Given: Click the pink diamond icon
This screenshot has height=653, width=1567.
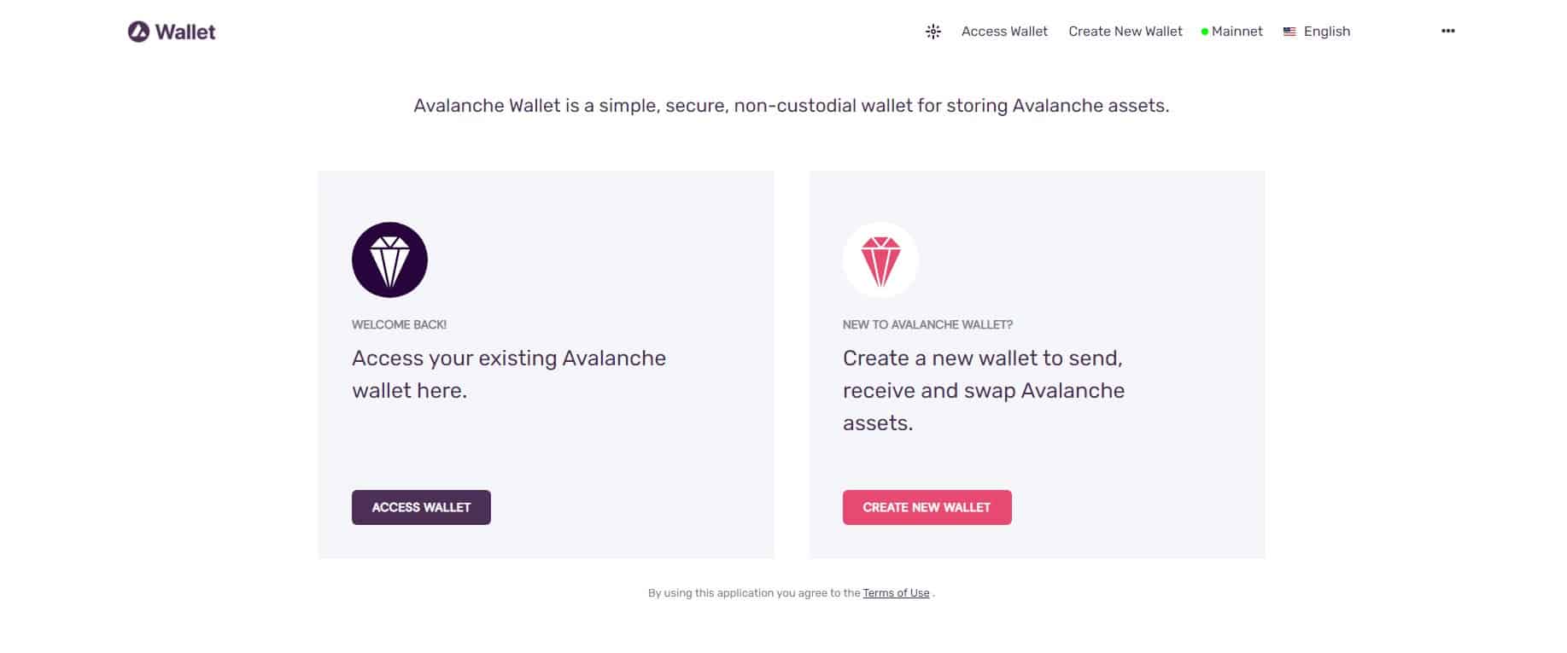Looking at the screenshot, I should 880,260.
